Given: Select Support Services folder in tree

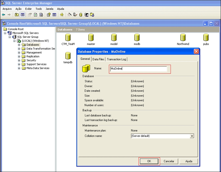Looking at the screenshot, I should tap(34, 64).
